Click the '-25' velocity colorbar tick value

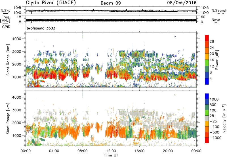pos(213,121)
